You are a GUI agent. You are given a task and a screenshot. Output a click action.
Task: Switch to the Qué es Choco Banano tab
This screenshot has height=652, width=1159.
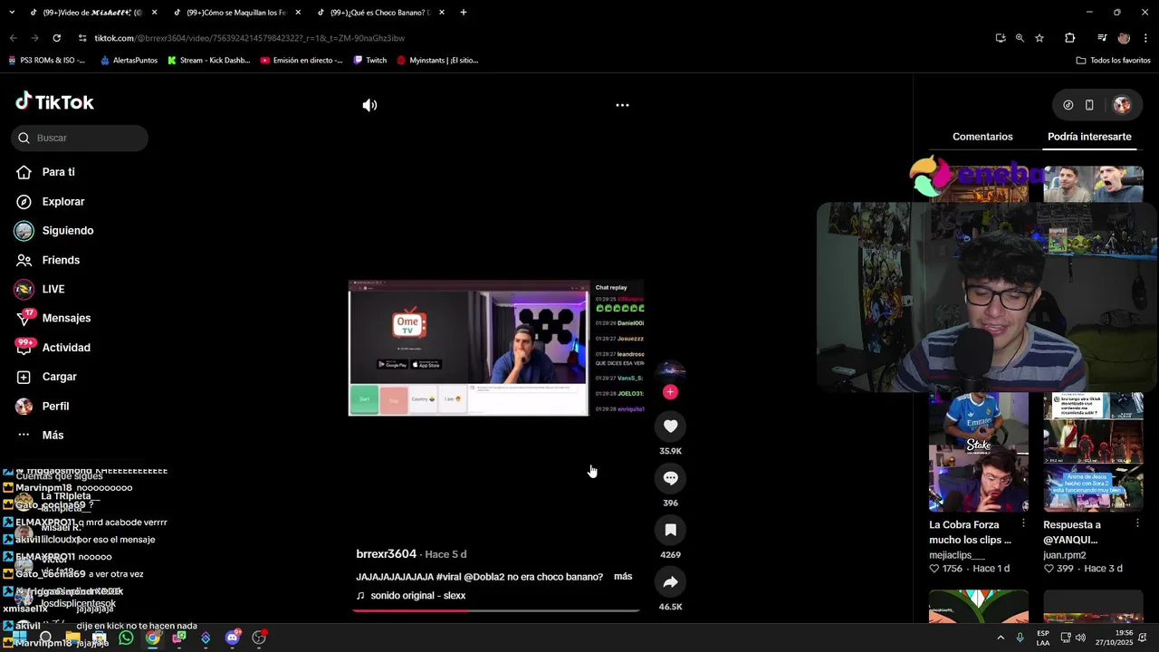click(378, 13)
